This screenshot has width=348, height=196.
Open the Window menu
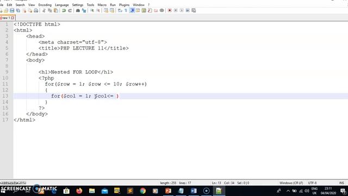[x=139, y=5]
